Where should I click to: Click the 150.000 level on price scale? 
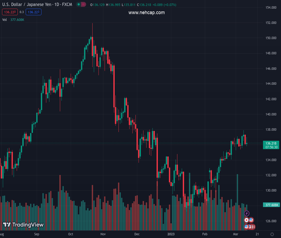(x=271, y=38)
